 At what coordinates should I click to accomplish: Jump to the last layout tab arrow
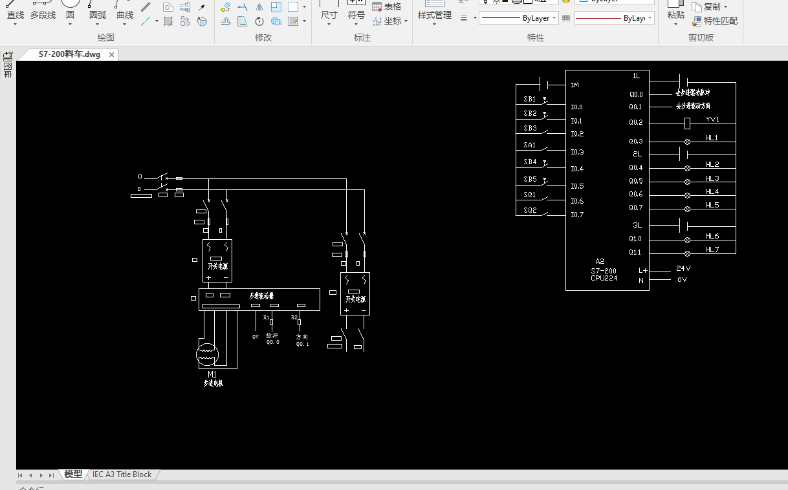(x=52, y=475)
